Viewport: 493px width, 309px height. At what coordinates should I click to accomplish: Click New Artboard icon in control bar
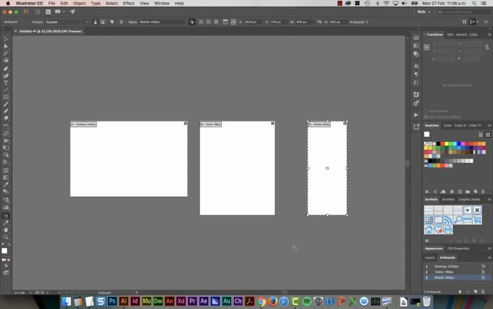pyautogui.click(x=112, y=22)
